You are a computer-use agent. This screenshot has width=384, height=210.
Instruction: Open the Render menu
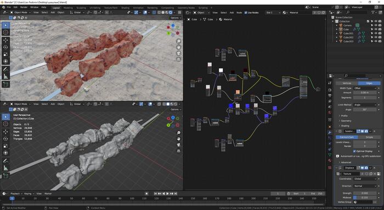pos(24,7)
